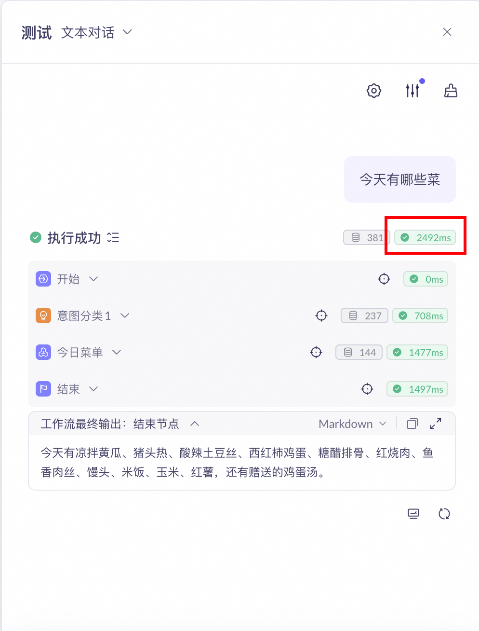Open the settings gear icon
This screenshot has width=479, height=631.
coord(374,91)
